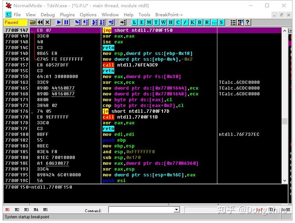Click the Pause execution icon
The width and height of the screenshot is (295, 223).
(66, 22)
